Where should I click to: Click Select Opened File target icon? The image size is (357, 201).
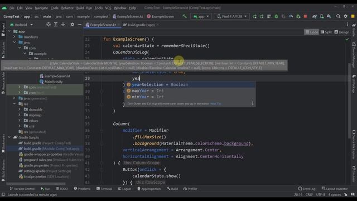[49, 25]
